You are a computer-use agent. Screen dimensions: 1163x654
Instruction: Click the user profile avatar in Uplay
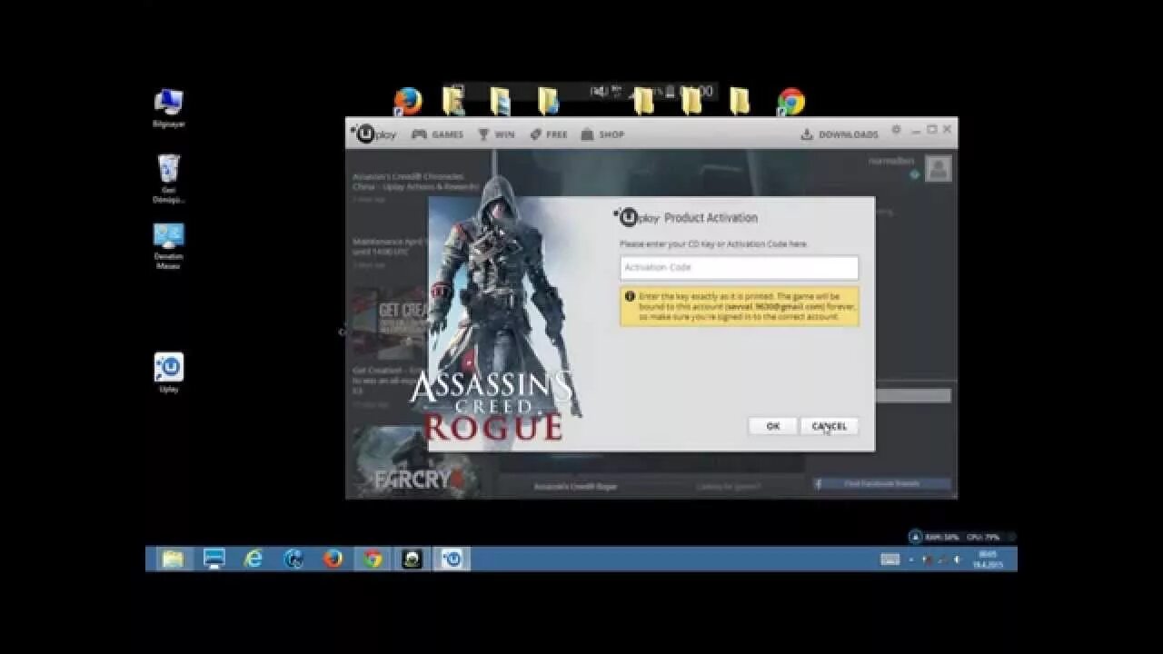coord(939,168)
